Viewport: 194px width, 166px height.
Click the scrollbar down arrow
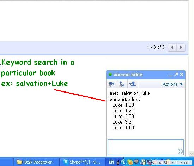click(192, 154)
